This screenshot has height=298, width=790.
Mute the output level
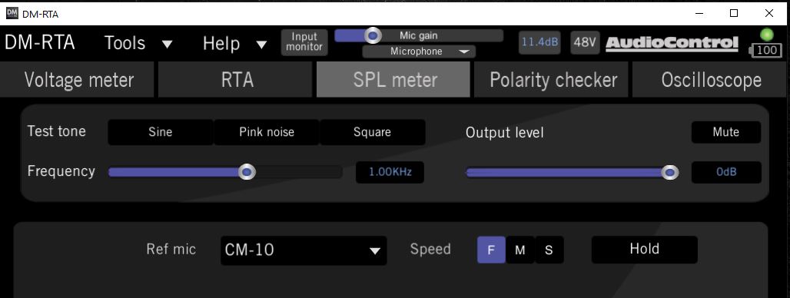(725, 132)
